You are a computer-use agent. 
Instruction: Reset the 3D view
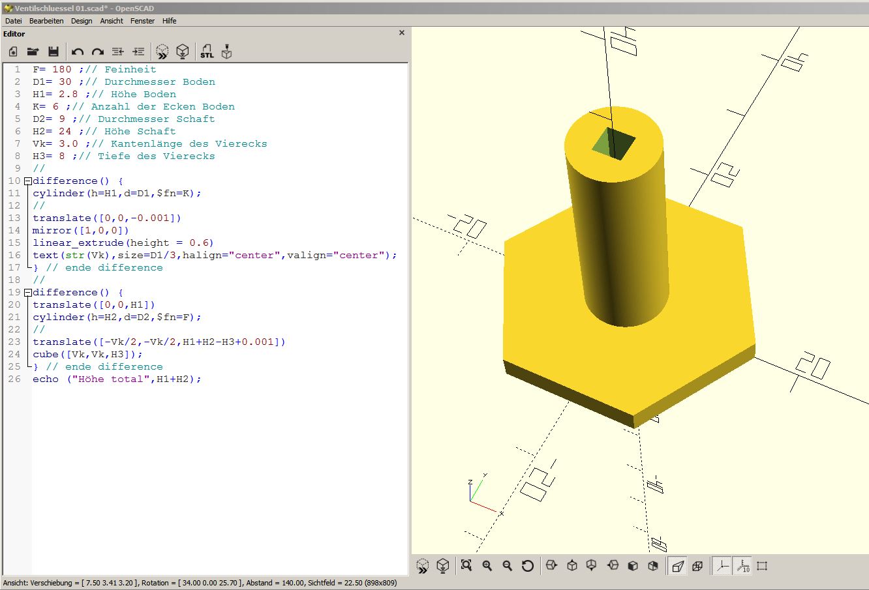(528, 566)
